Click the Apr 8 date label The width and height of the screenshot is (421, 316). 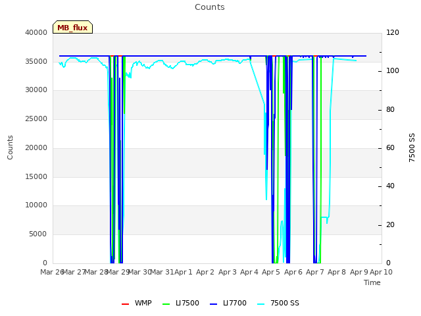337,272
